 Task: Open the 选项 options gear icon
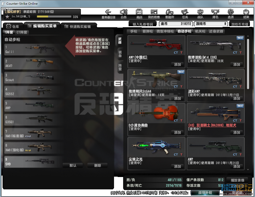tap(231, 12)
